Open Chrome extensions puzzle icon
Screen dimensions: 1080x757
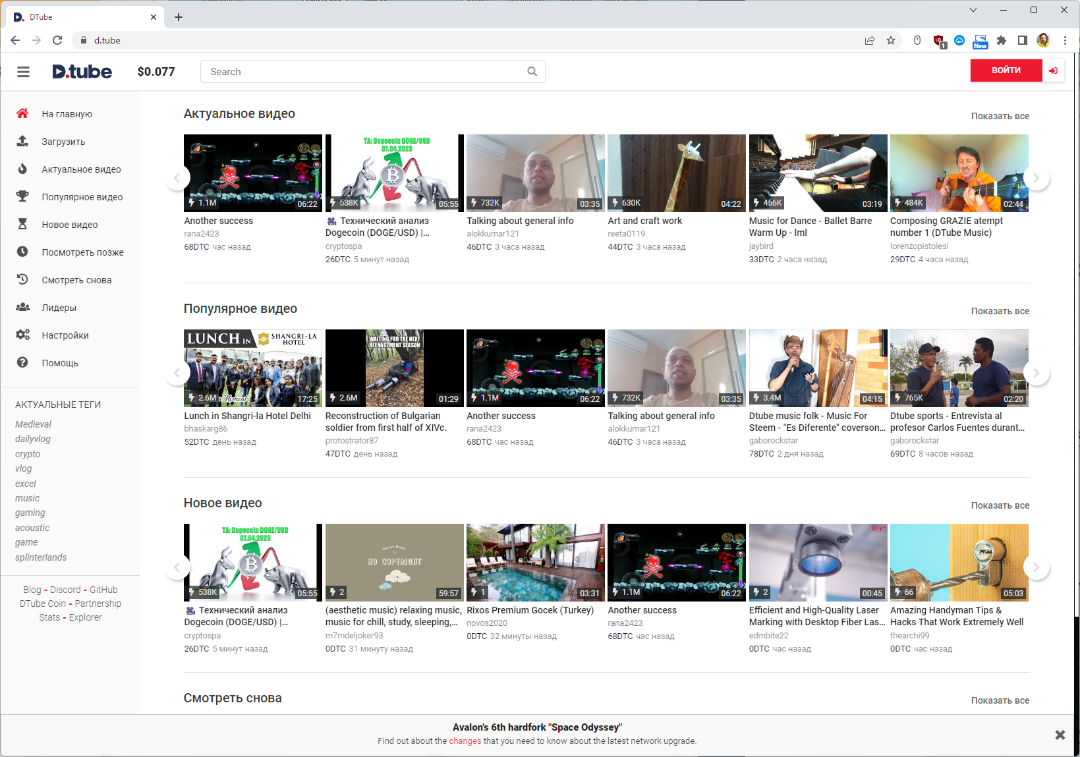[x=1002, y=40]
